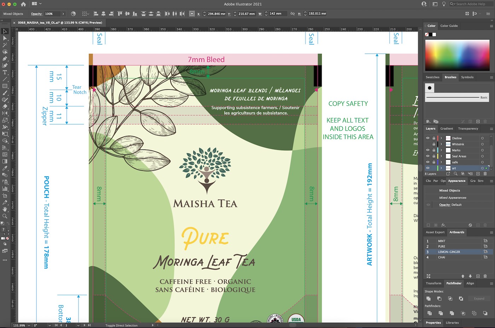Hide the safe layer

point(428,162)
